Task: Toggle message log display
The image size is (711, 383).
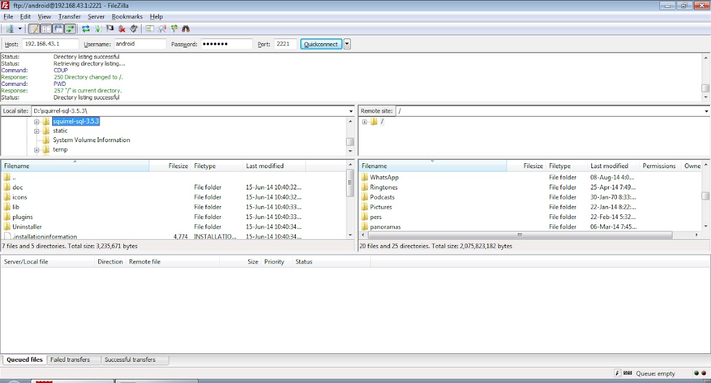Action: coord(34,28)
